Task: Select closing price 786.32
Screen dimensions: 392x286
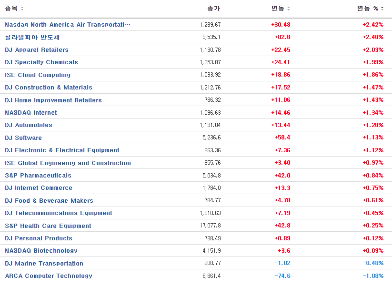Action: tap(213, 100)
